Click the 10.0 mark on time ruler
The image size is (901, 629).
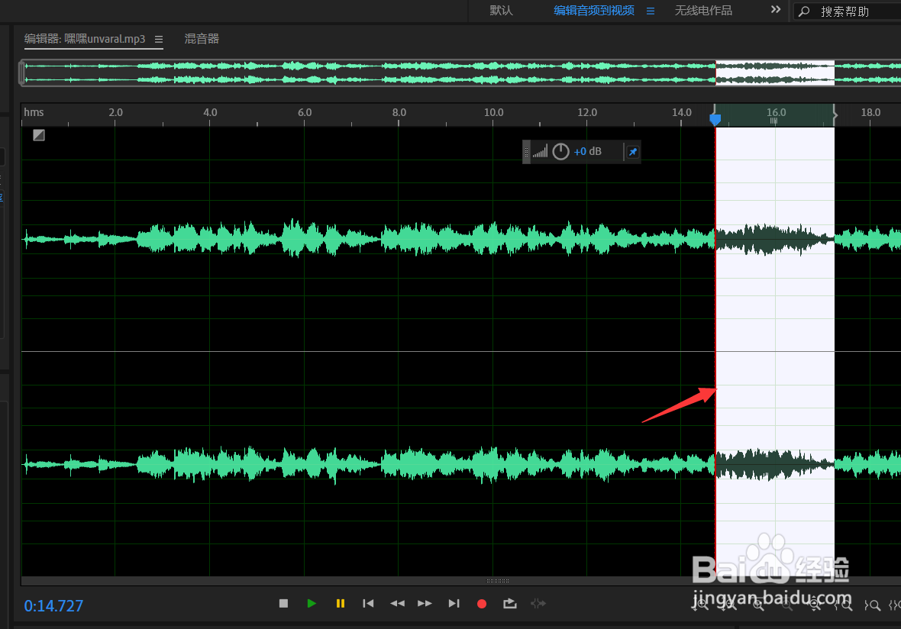[493, 112]
